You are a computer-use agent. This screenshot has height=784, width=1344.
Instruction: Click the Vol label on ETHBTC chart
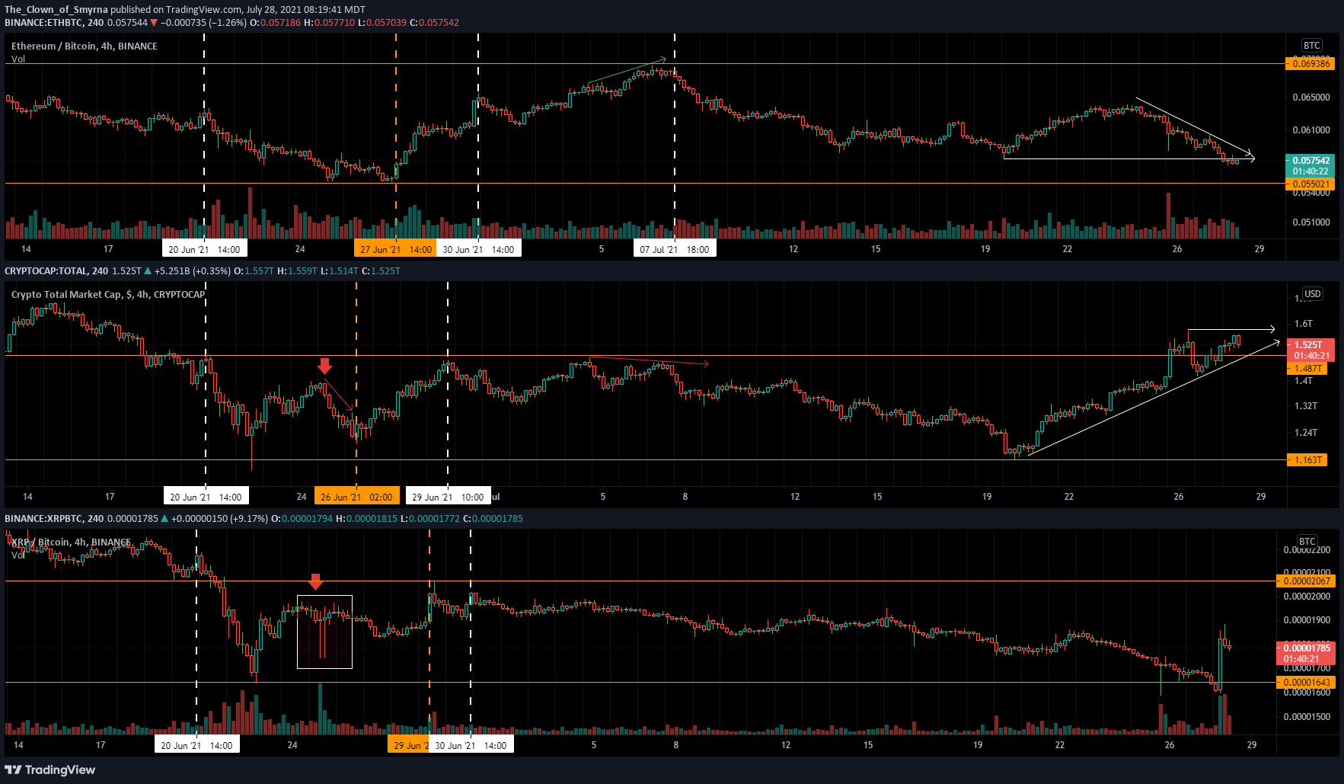[18, 59]
